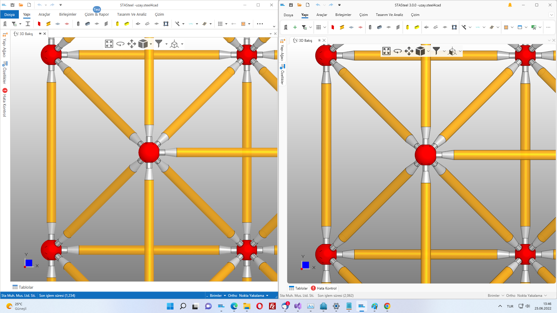Image resolution: width=557 pixels, height=313 pixels.
Task: Open Tasarım Ve Analiz tab in right window
Action: pyautogui.click(x=389, y=15)
